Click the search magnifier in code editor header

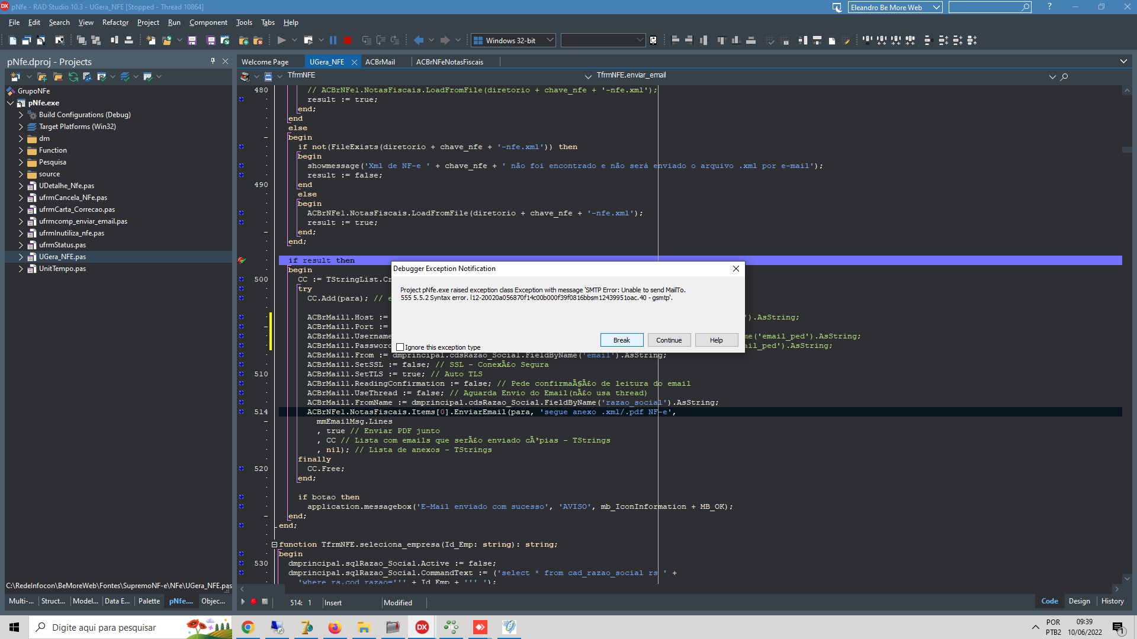[x=1064, y=77]
